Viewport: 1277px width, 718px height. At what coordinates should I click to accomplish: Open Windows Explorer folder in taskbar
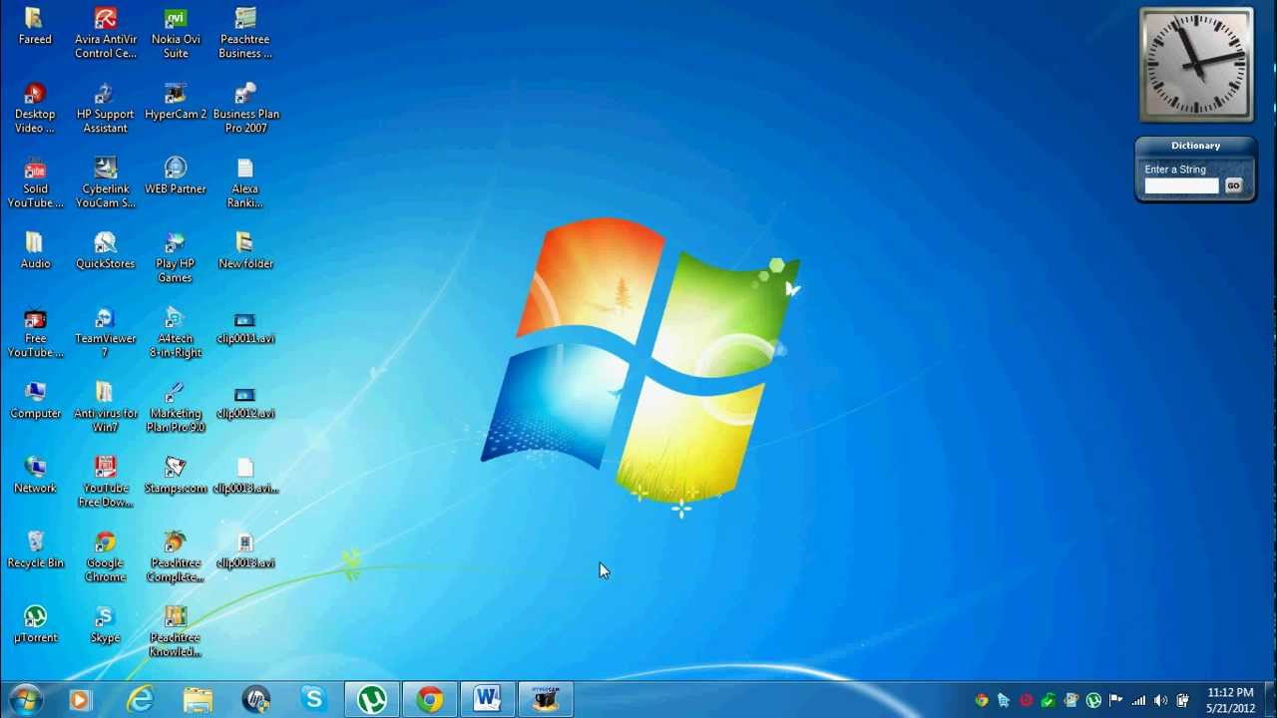click(198, 700)
